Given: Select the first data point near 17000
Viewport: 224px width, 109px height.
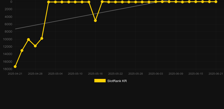Looking at the screenshot, I should pyautogui.click(x=15, y=67).
